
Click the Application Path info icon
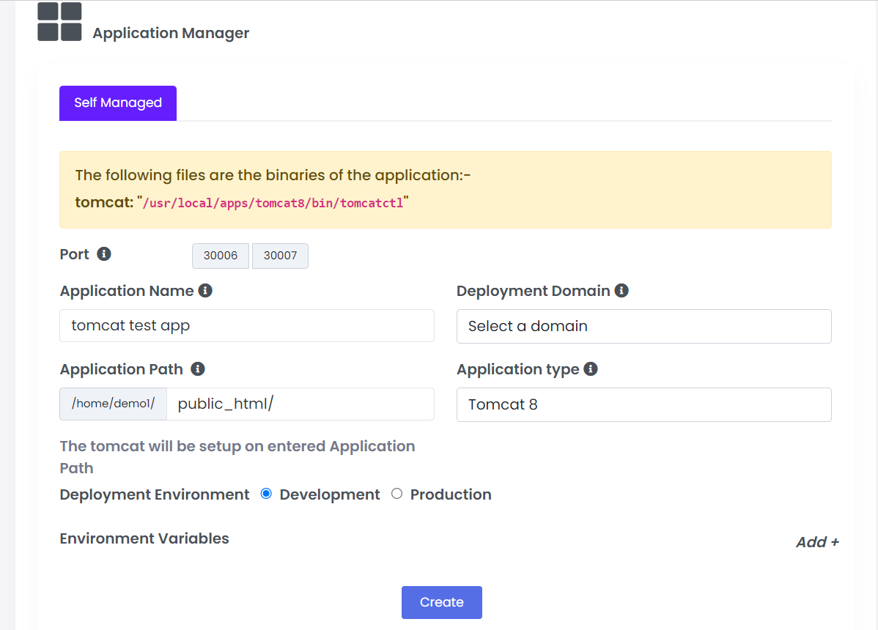pyautogui.click(x=197, y=369)
